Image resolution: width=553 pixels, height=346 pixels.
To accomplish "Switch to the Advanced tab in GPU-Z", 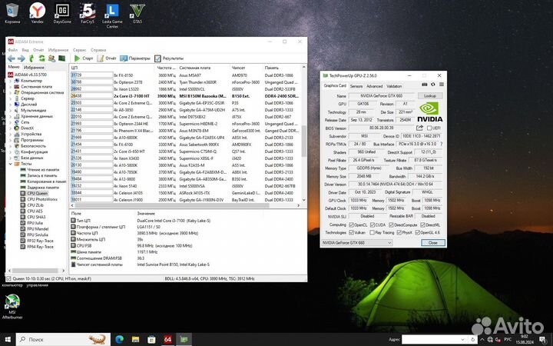I will 374,86.
